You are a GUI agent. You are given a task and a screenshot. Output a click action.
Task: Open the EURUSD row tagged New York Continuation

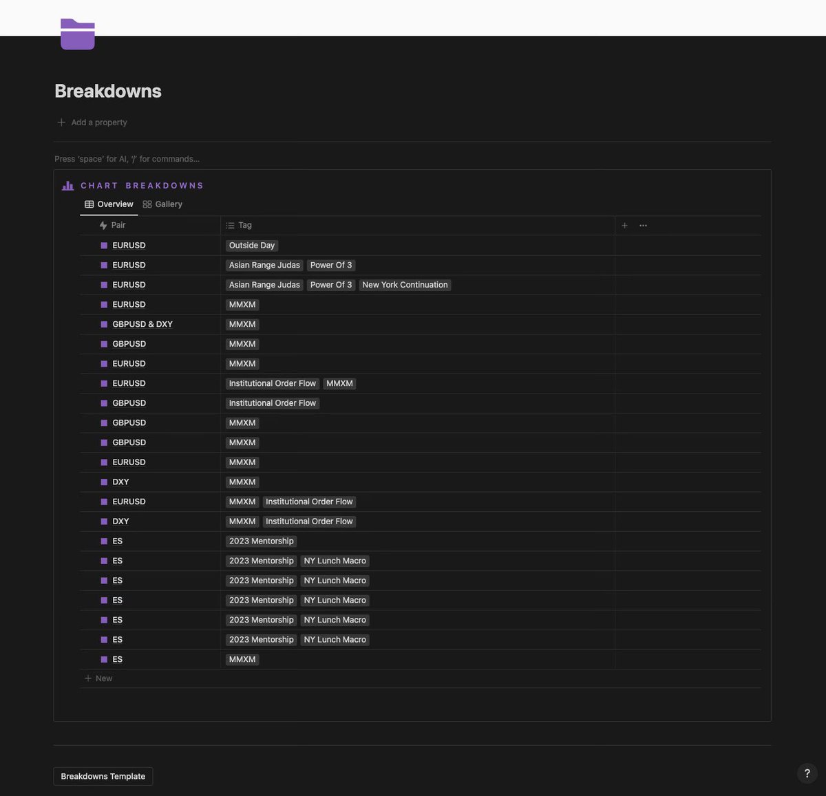[x=129, y=285]
